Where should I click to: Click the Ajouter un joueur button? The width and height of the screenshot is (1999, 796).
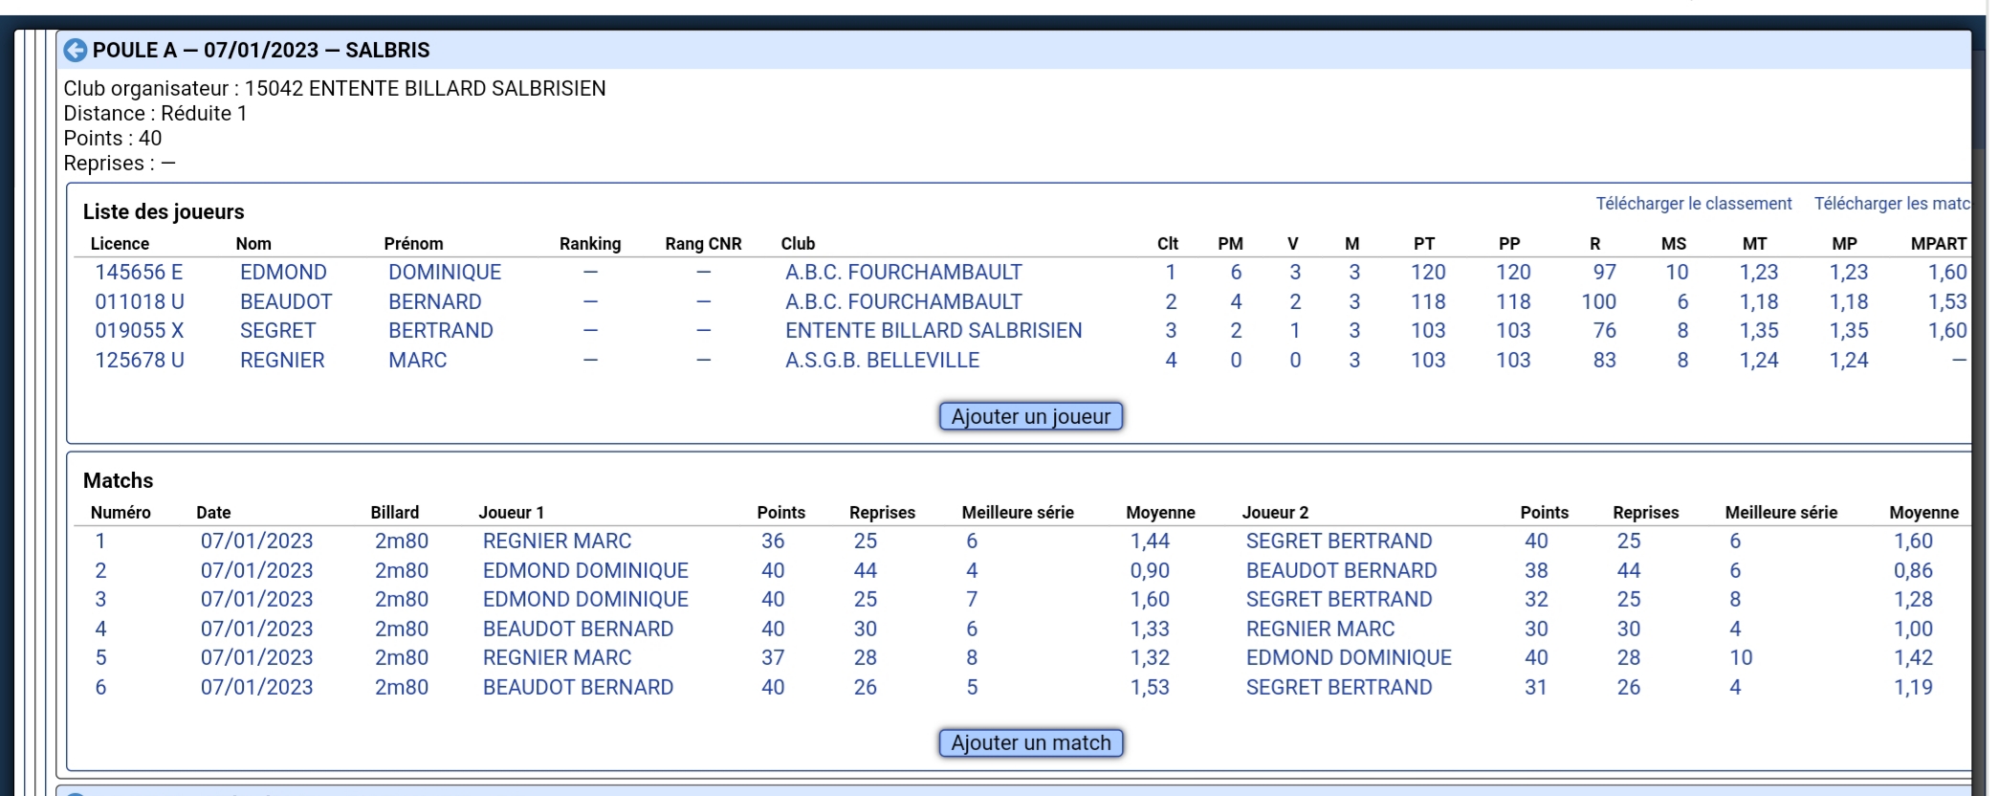coord(1031,416)
